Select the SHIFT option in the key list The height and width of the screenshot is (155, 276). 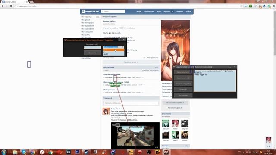[114, 54]
